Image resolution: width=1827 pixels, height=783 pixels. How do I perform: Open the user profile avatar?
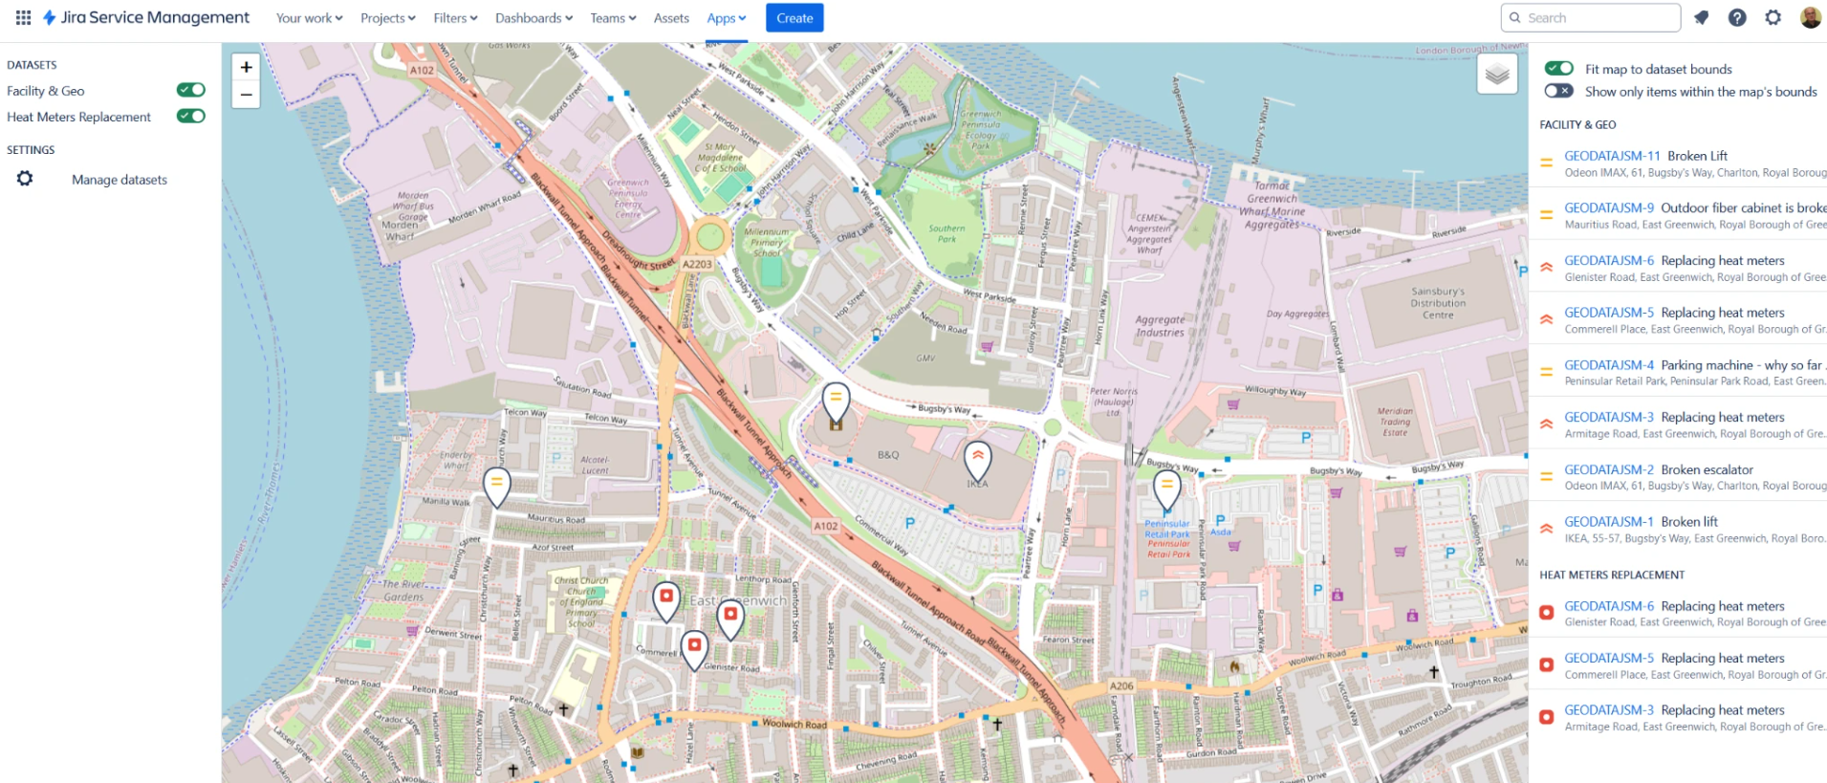[x=1811, y=17]
